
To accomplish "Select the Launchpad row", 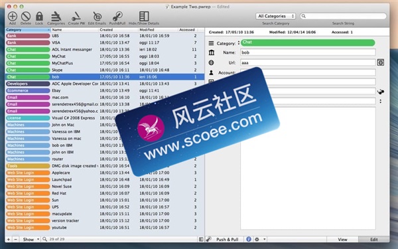I will [105, 180].
